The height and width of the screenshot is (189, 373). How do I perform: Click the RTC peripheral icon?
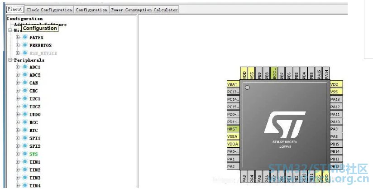[x=25, y=130]
